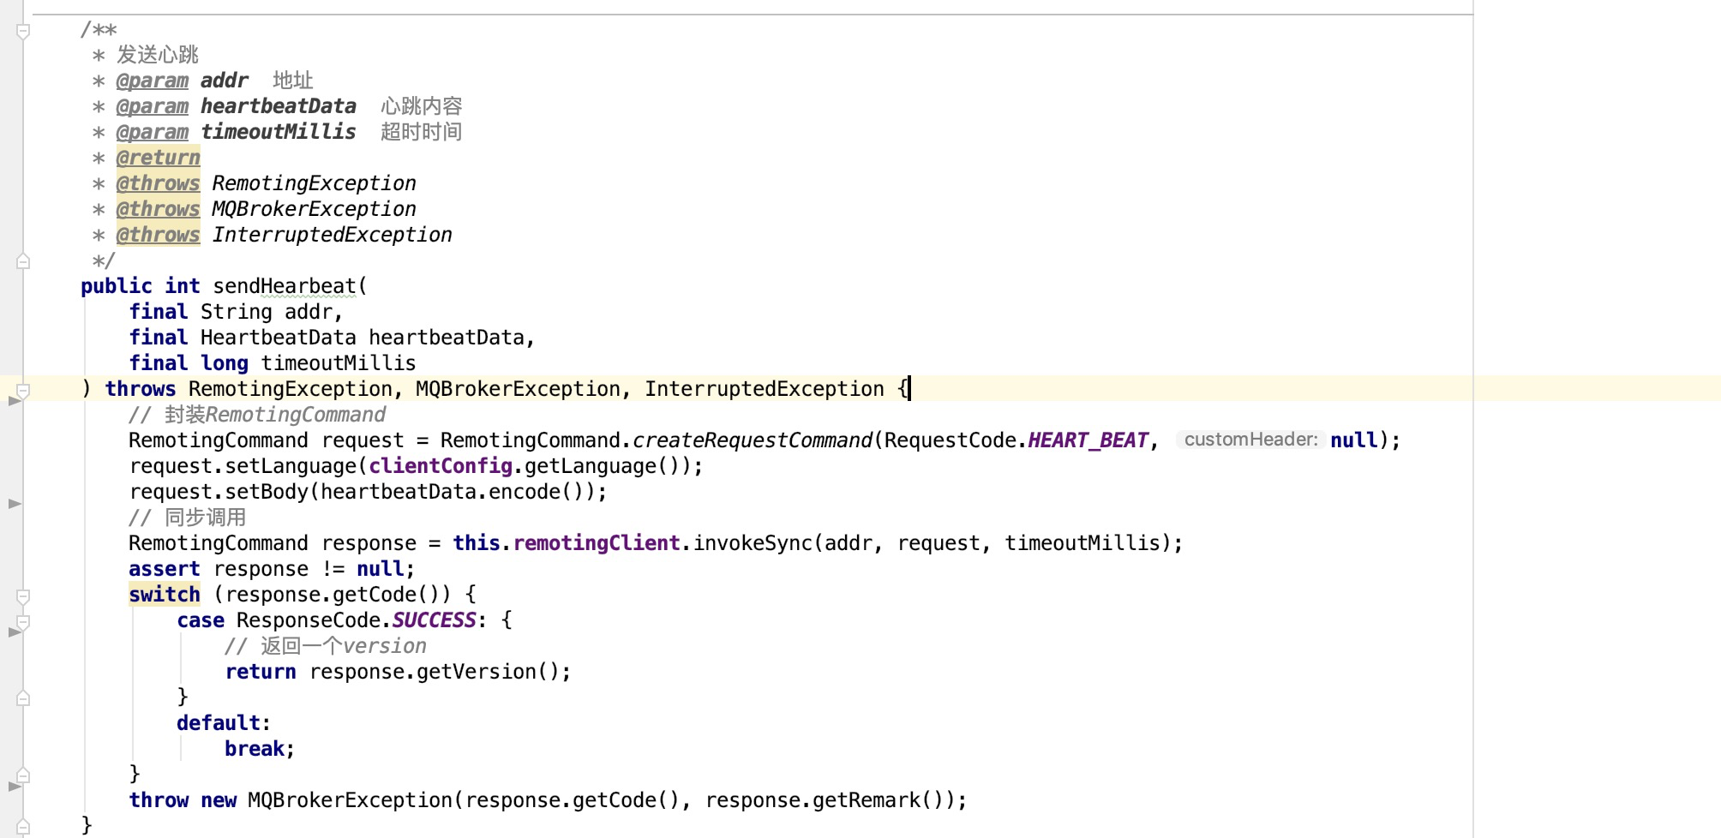1721x838 pixels.
Task: Click MQBrokerException in the throw new statement
Action: (x=350, y=800)
